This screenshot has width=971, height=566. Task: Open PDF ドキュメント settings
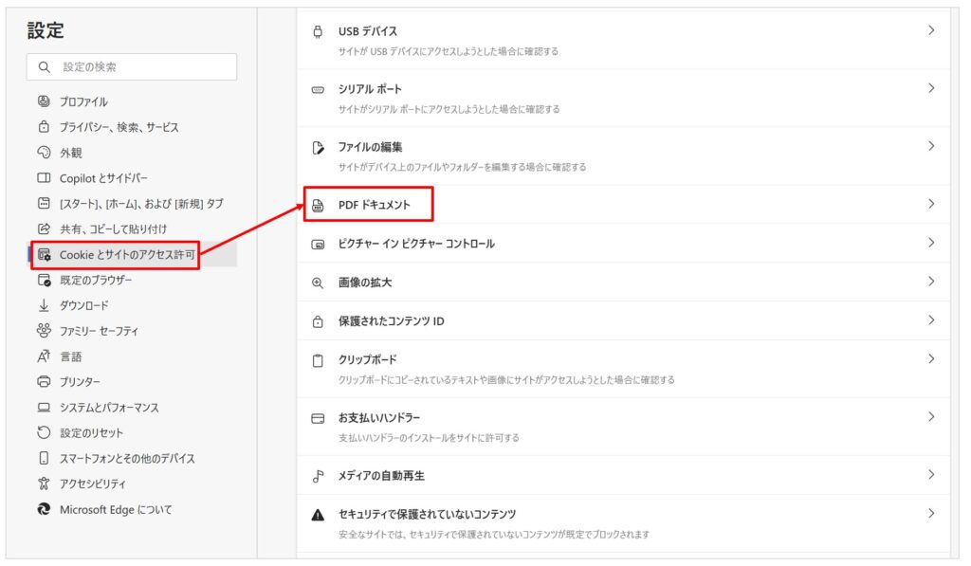pyautogui.click(x=624, y=205)
